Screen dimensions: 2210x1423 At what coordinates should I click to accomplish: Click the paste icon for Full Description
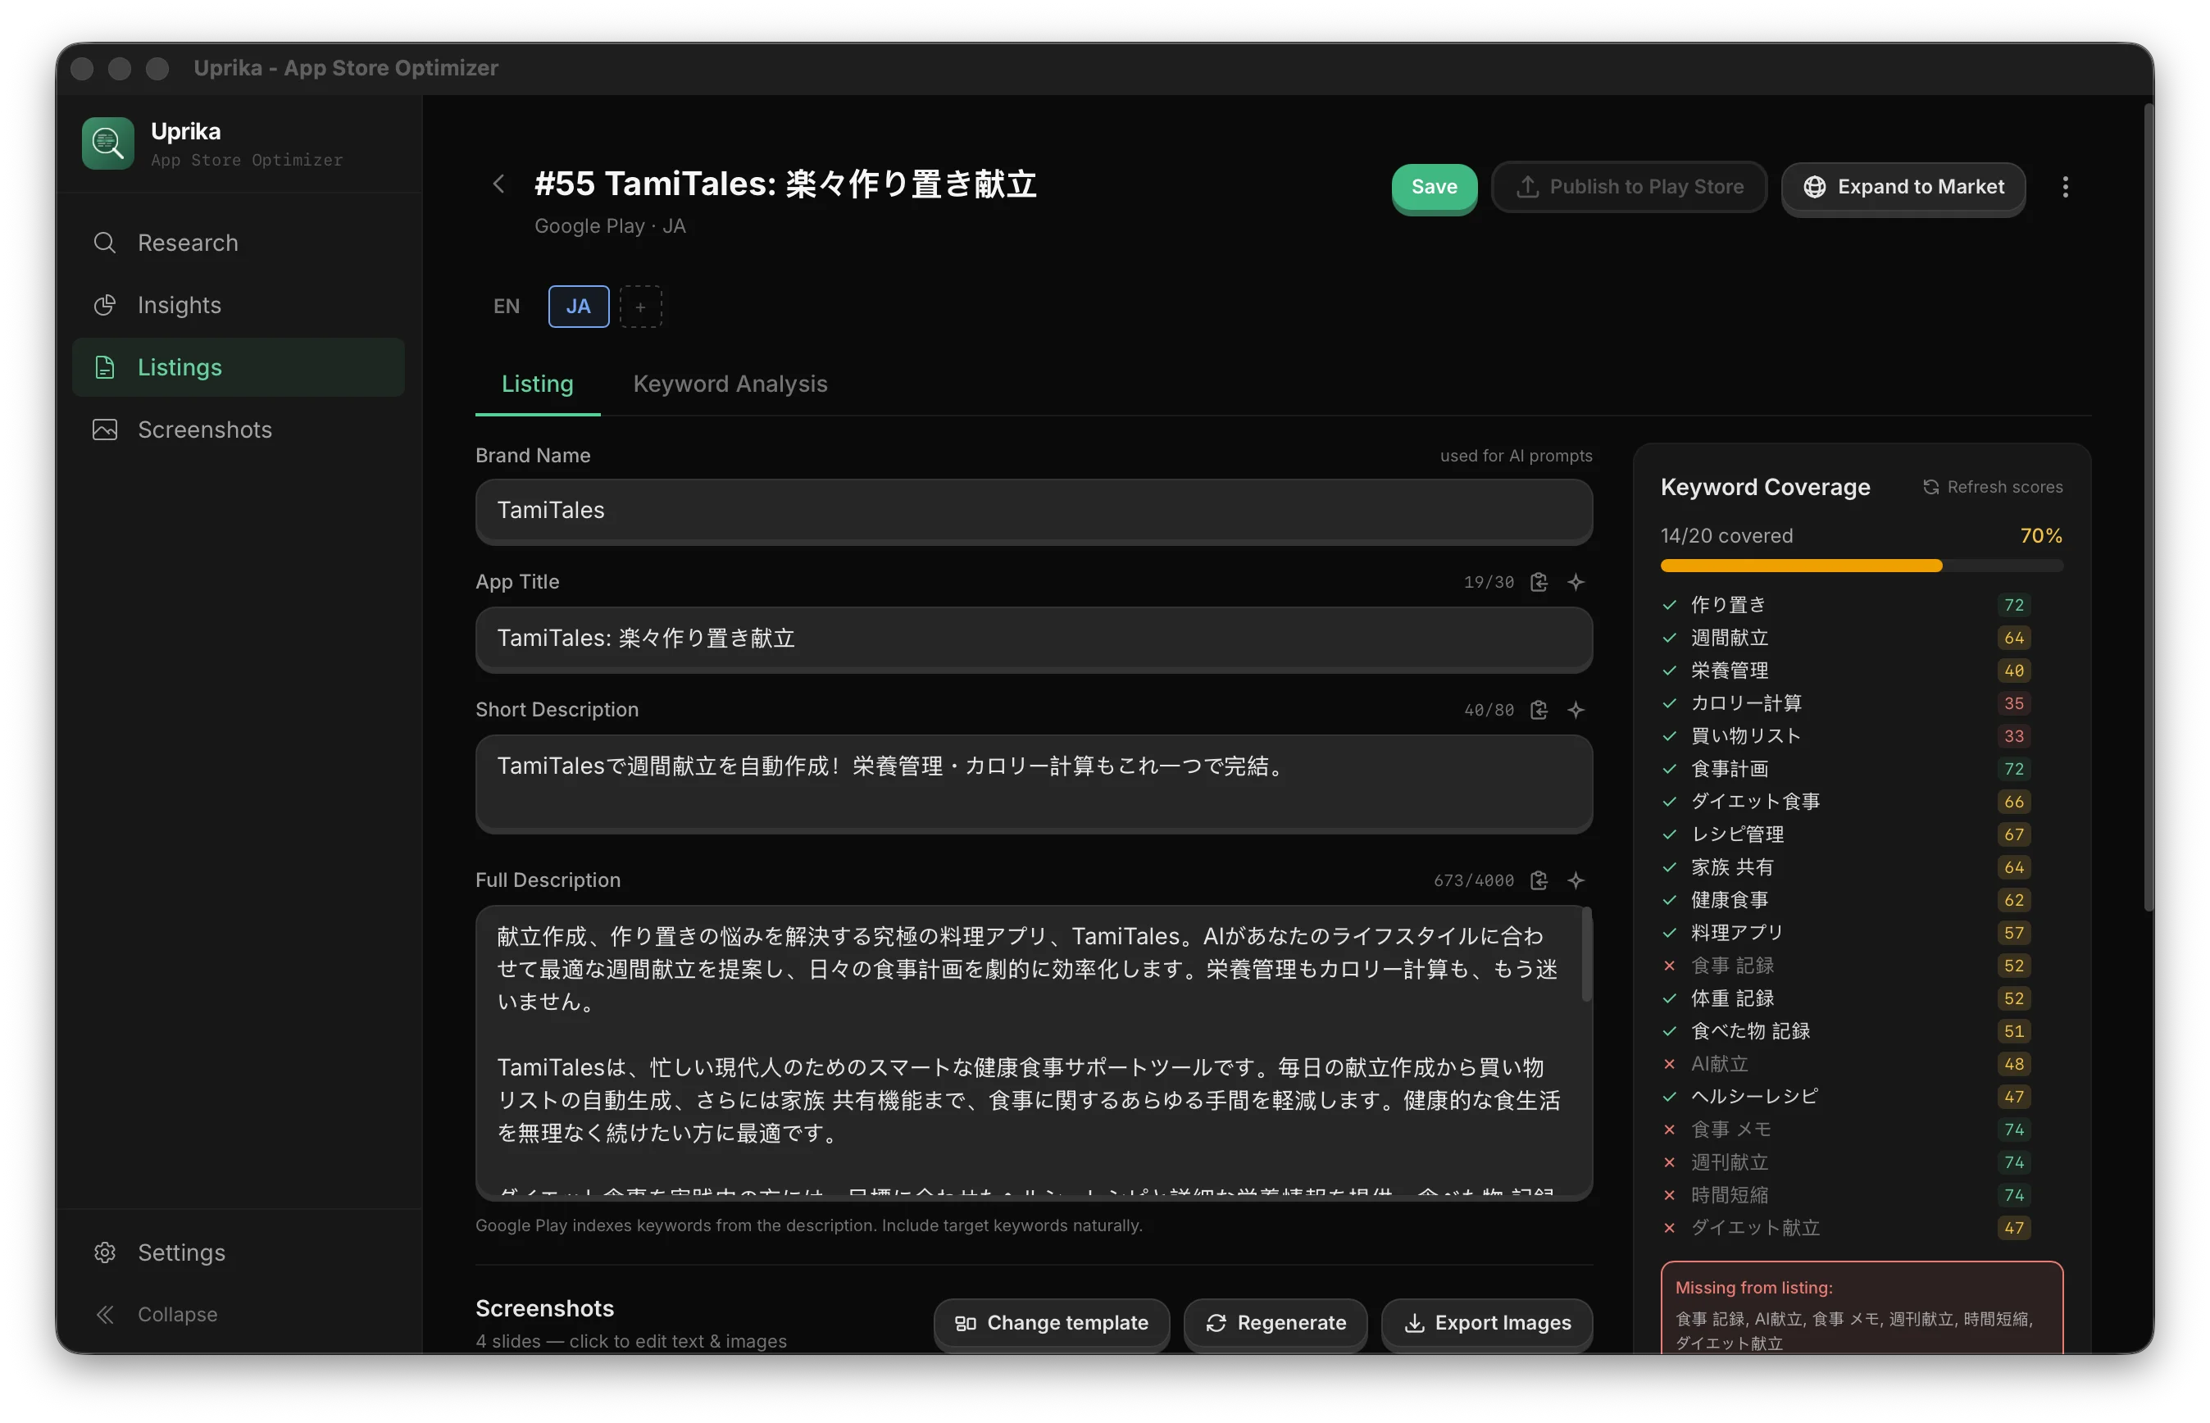(1539, 880)
